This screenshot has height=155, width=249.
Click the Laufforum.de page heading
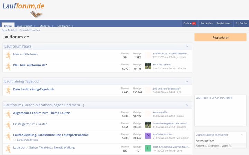tap(16, 37)
